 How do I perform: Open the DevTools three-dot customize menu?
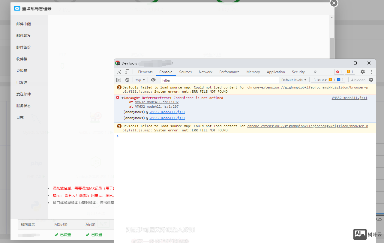pos(371,72)
